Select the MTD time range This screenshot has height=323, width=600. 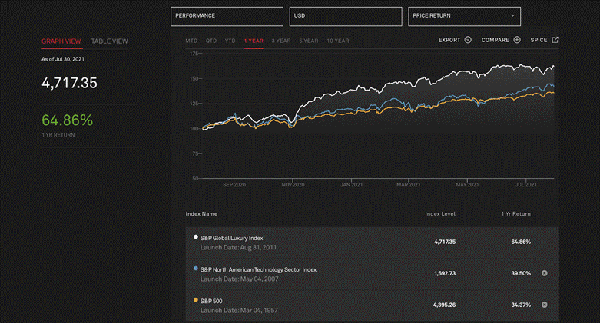coord(191,41)
